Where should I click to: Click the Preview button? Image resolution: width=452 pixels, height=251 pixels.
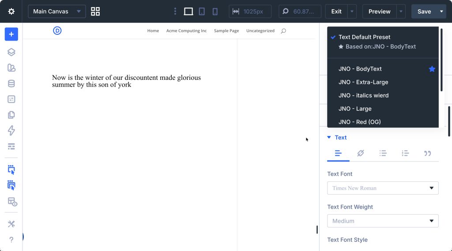(379, 11)
